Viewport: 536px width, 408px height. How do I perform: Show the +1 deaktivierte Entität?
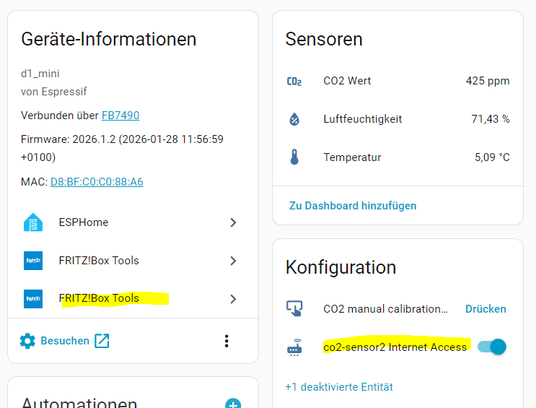pos(339,387)
